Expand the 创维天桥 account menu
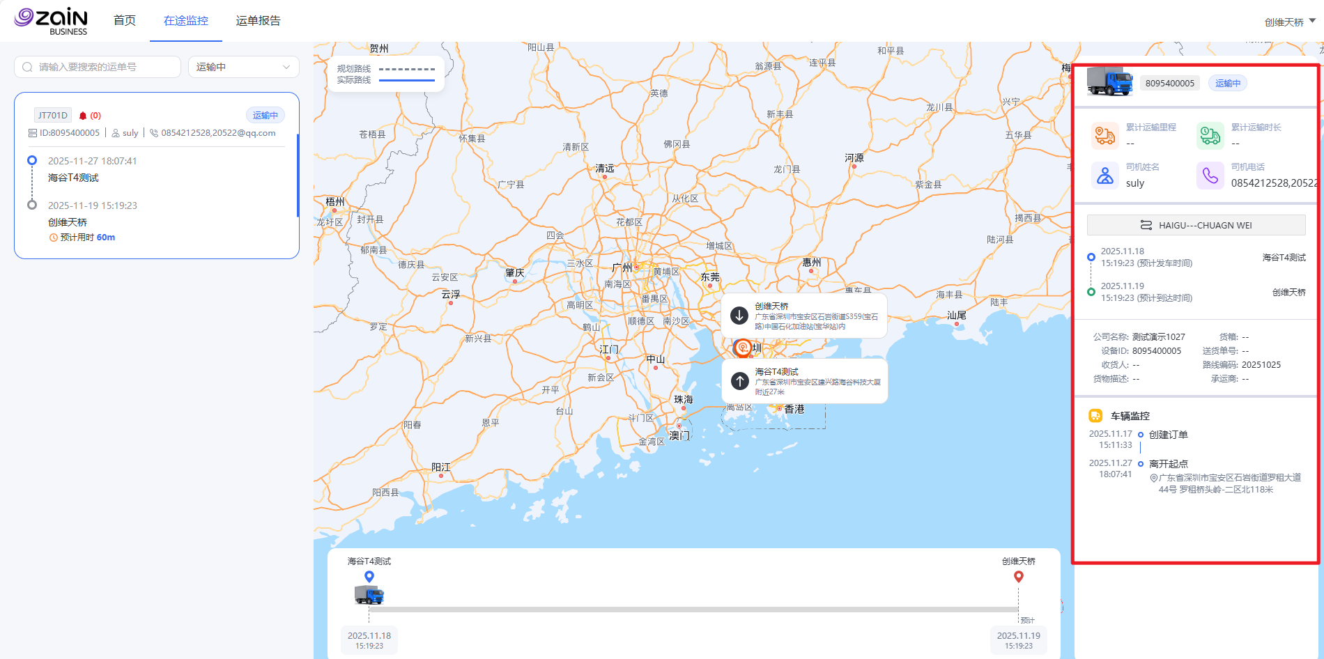Image resolution: width=1324 pixels, height=659 pixels. point(1289,22)
